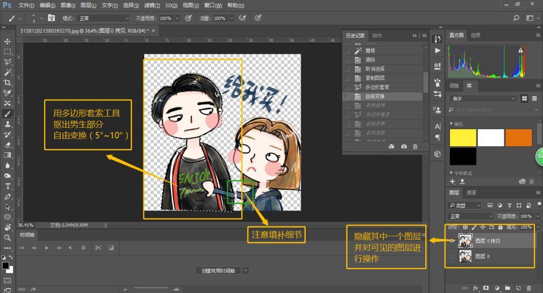Image resolution: width=543 pixels, height=293 pixels.
Task: Select the Move tool
Action: (x=7, y=42)
